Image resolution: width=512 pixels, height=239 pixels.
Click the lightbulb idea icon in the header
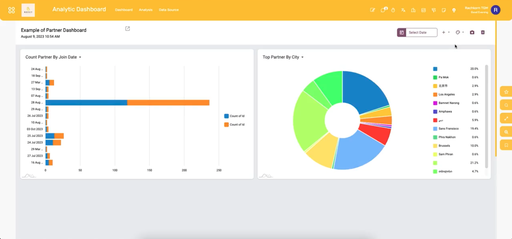pos(454,10)
